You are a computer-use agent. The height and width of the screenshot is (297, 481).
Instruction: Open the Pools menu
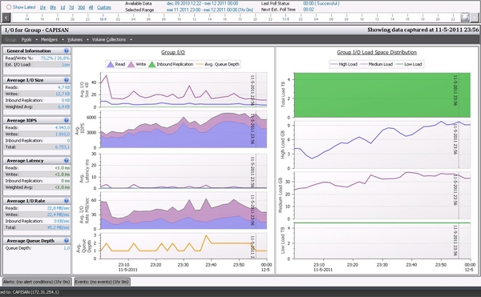[x=26, y=39]
